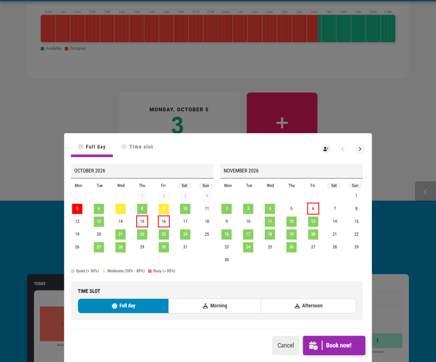Image resolution: width=436 pixels, height=362 pixels.
Task: Click the add person icon in the dialog
Action: coord(326,149)
